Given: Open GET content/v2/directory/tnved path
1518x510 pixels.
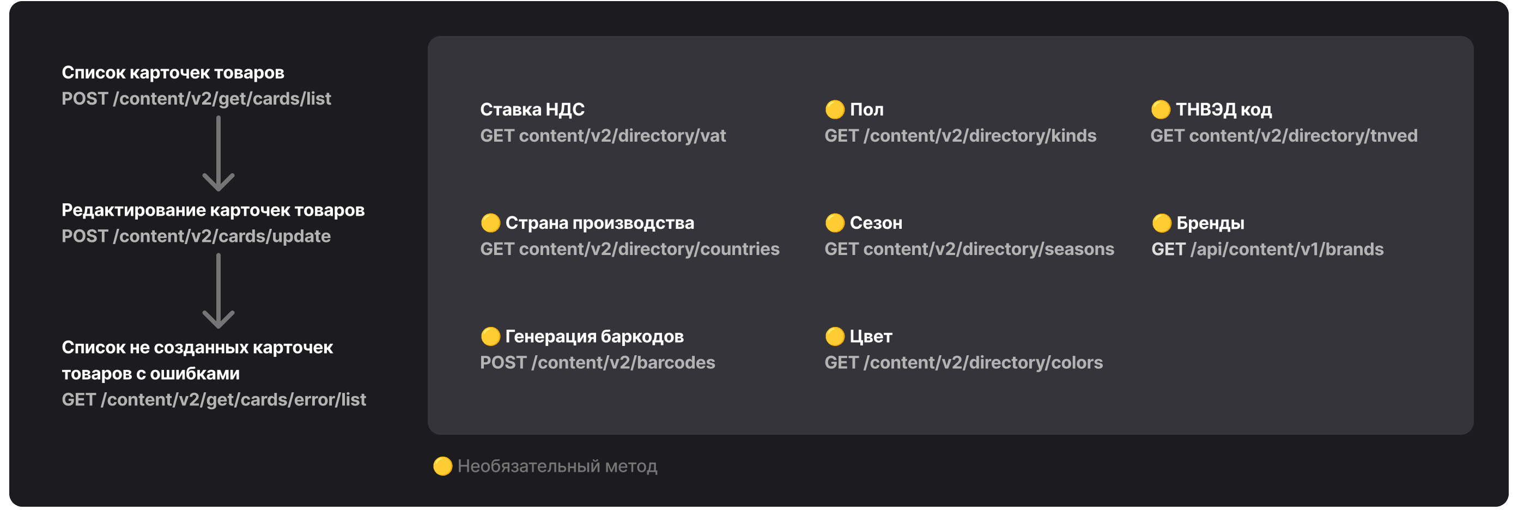Looking at the screenshot, I should [1284, 136].
